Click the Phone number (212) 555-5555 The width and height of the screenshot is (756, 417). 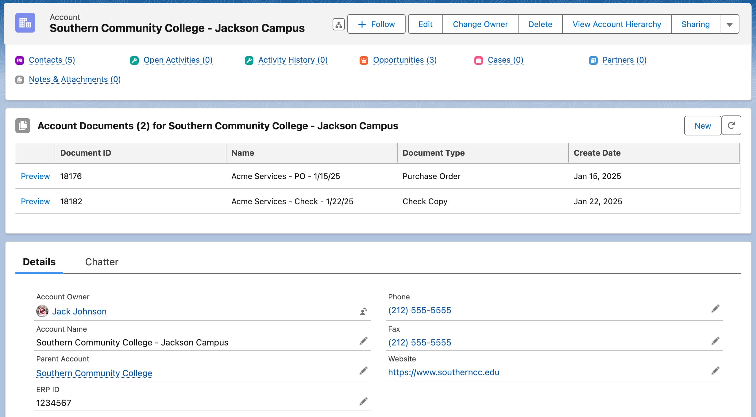click(419, 310)
